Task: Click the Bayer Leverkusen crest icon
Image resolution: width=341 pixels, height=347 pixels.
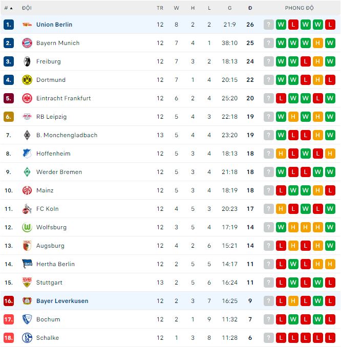Action: tap(27, 301)
